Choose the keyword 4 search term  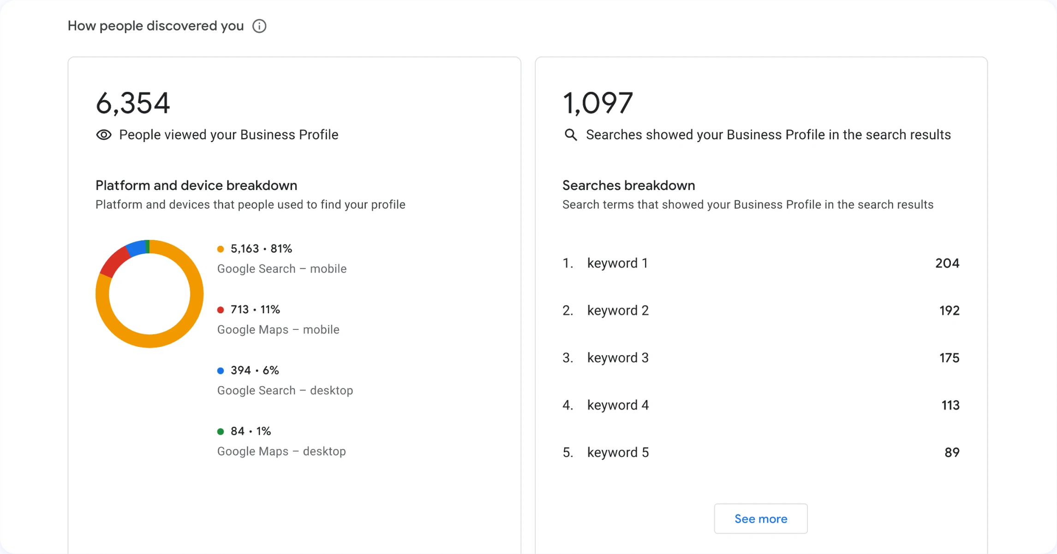[618, 405]
